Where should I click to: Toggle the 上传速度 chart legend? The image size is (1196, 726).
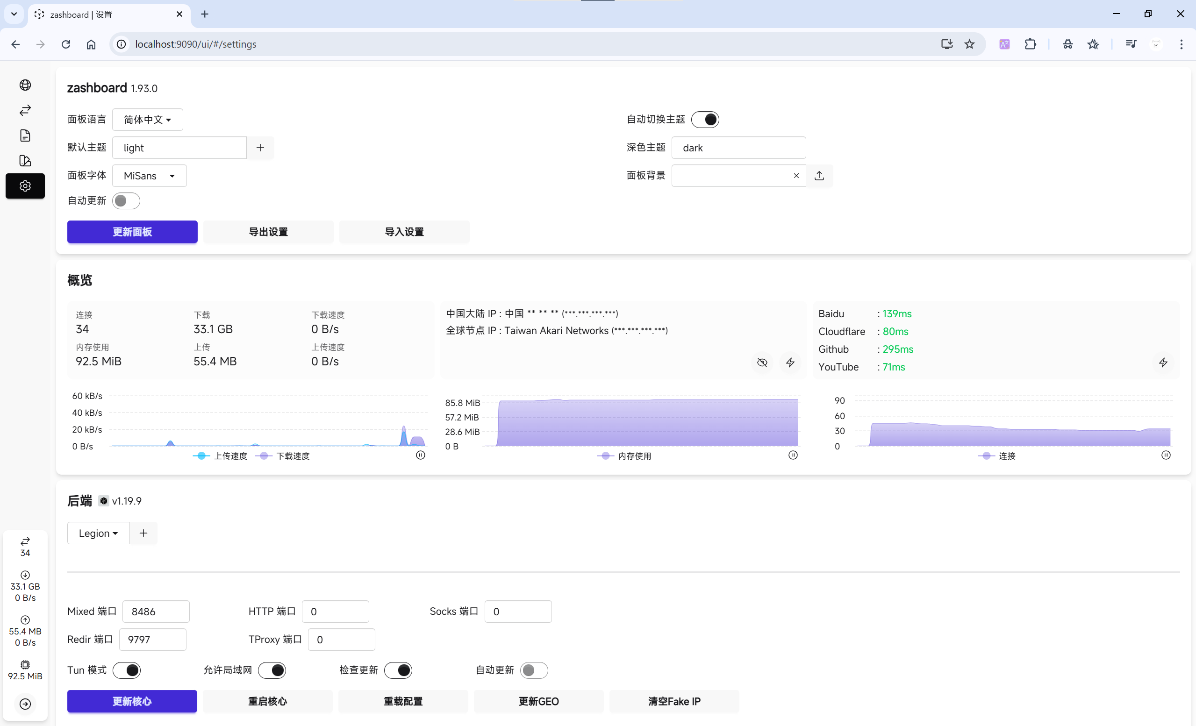[221, 456]
